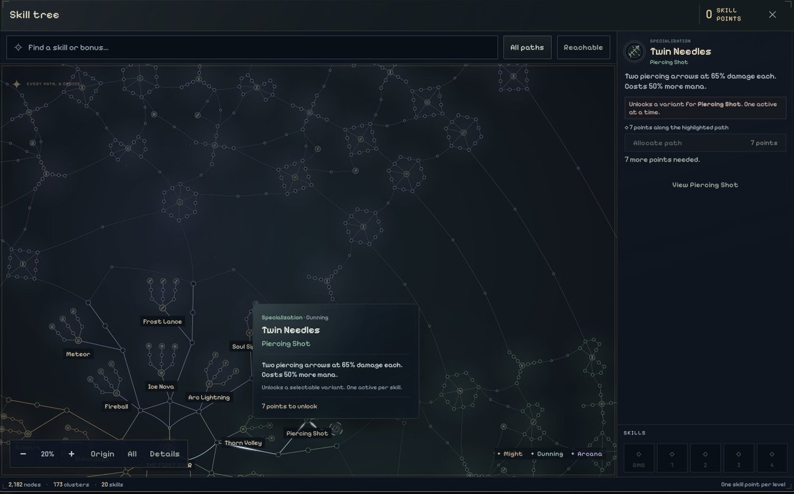Click the Piercing Shot skill node label
794x494 pixels.
point(307,433)
